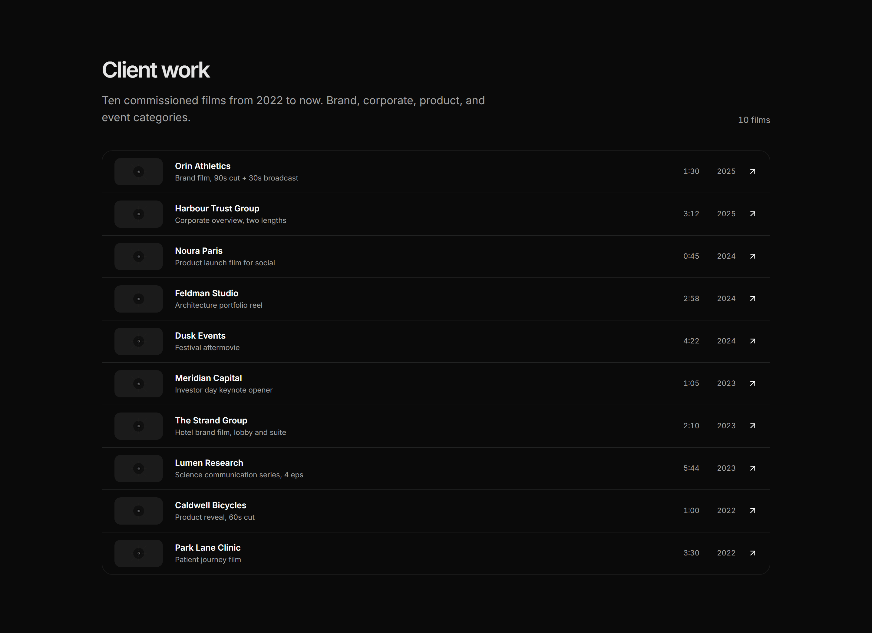Click 2023 year in Meridian Capital row
Screen dimensions: 872x633
coord(726,383)
